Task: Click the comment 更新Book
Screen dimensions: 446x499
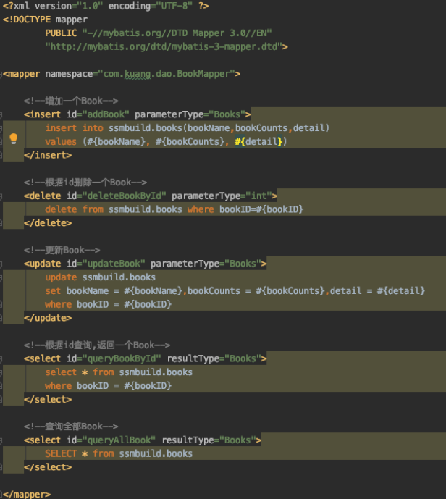Action: (x=62, y=251)
